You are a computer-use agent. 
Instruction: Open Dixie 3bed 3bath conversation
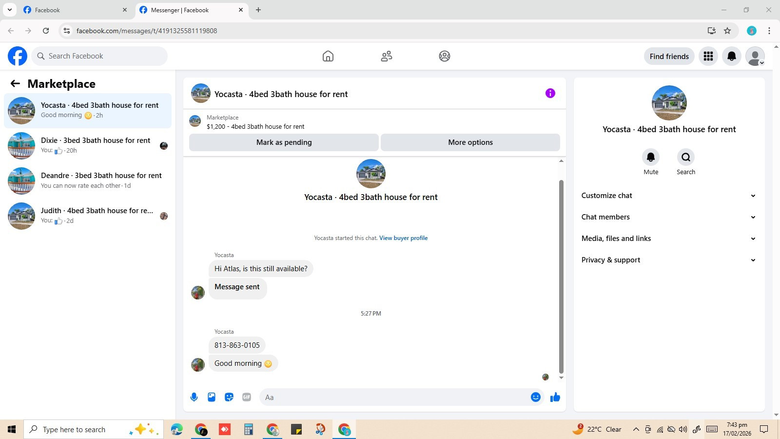[x=88, y=146]
